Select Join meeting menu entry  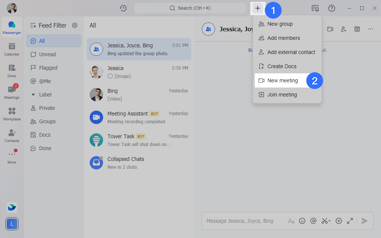[x=282, y=95]
